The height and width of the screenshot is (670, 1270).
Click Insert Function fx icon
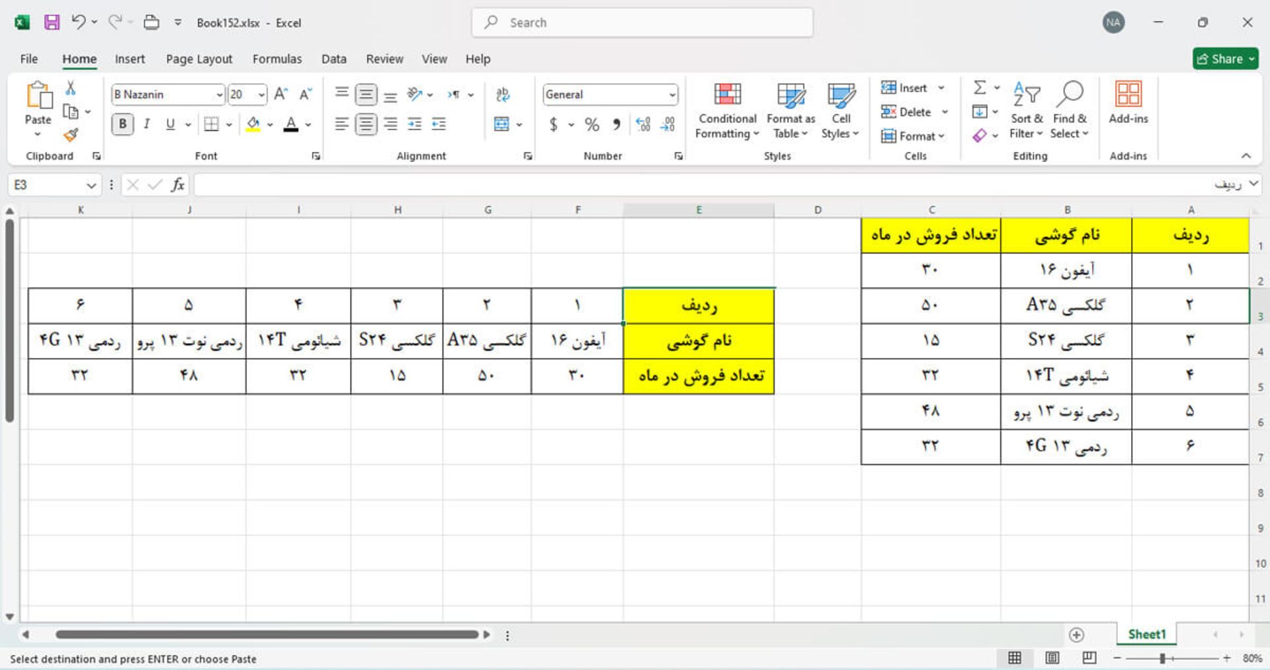(x=177, y=185)
